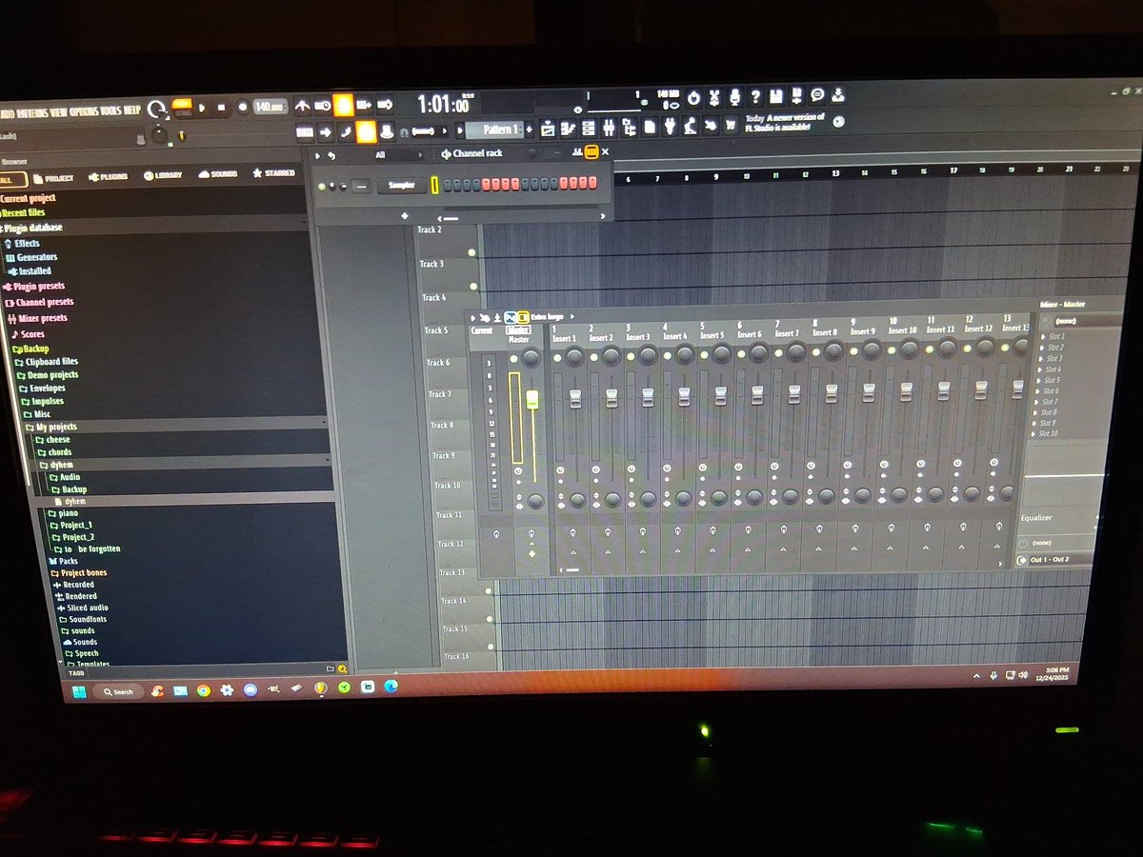Screen dimensions: 1143x857
Task: Click the stamp tool icon in toolbar
Action: point(388,131)
